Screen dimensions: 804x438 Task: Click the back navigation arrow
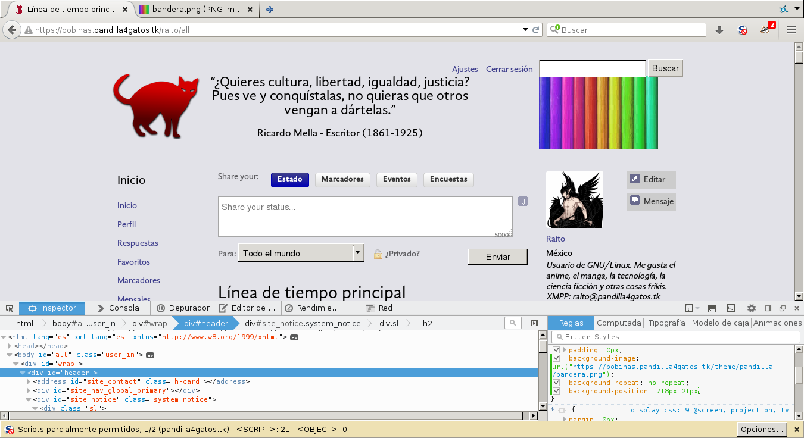pos(11,30)
